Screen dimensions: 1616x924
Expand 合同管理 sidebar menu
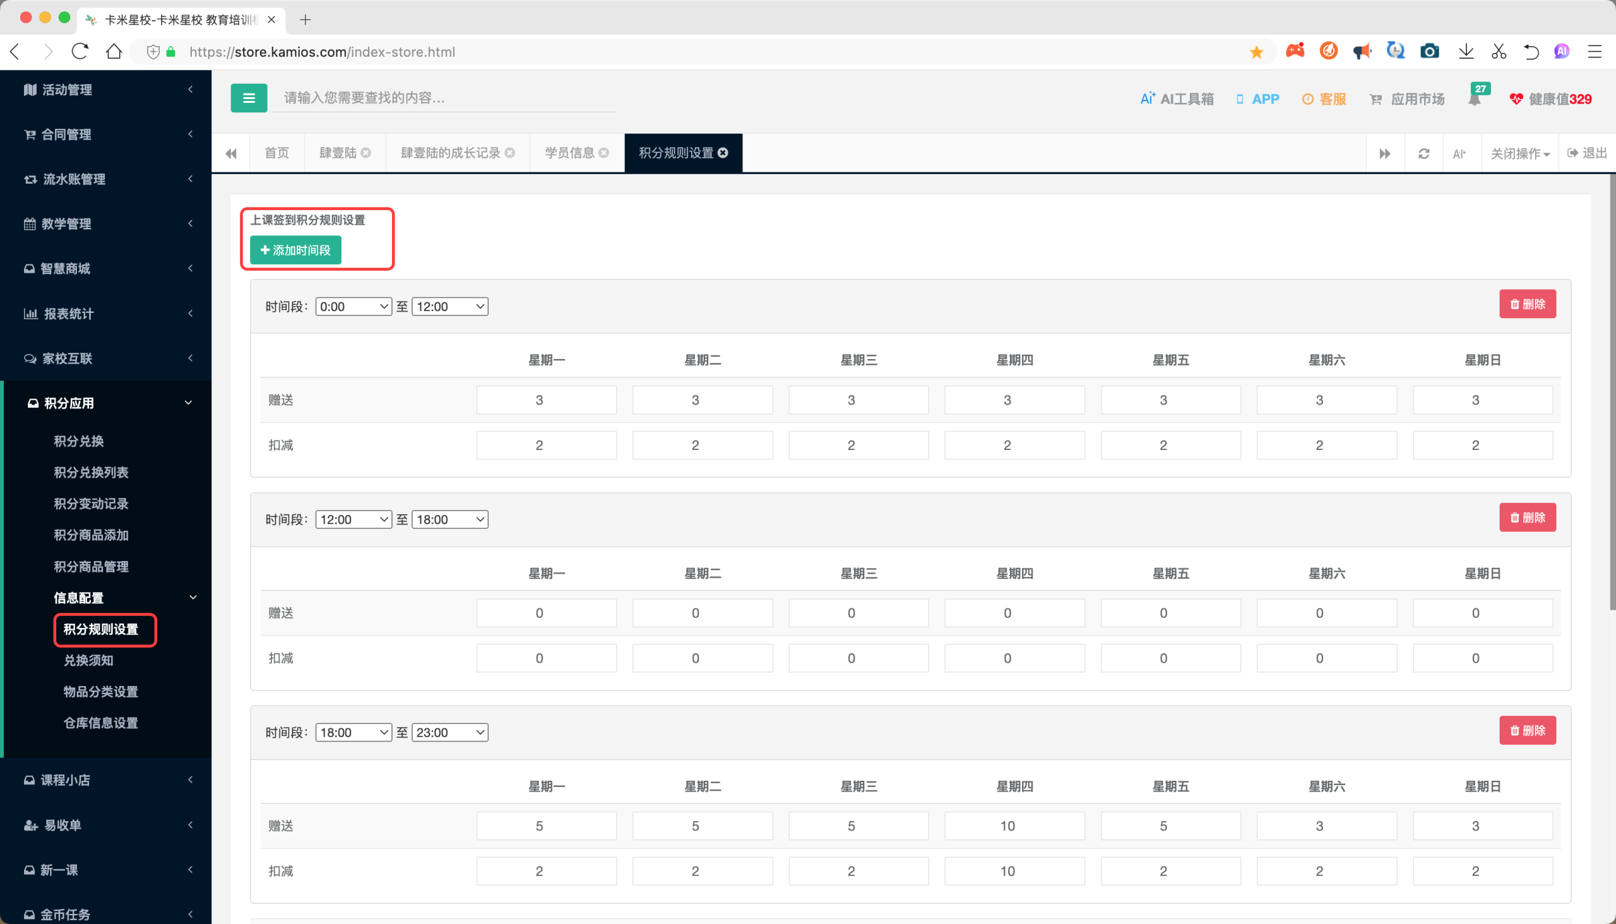[x=106, y=134]
